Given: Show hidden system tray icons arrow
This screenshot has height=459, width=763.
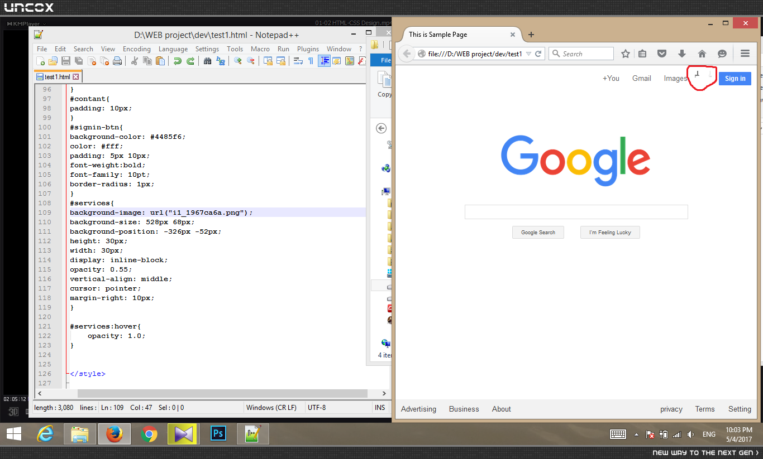Looking at the screenshot, I should (636, 434).
